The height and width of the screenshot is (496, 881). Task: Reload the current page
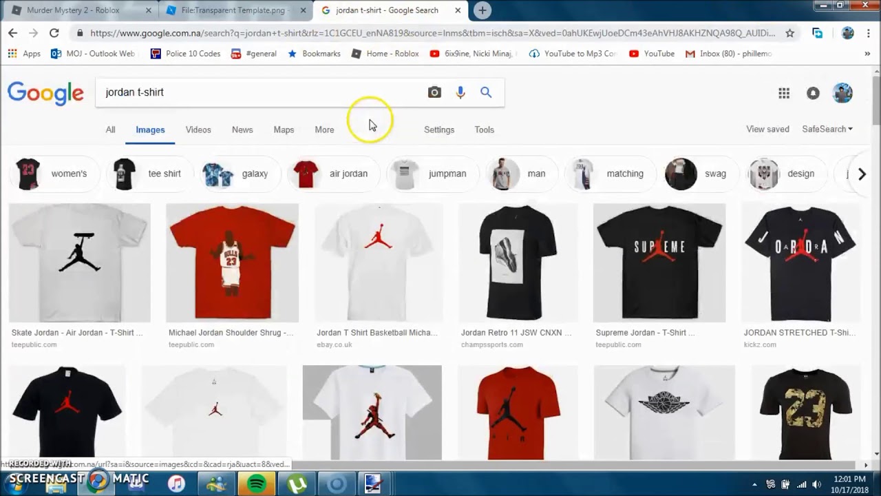coord(54,33)
